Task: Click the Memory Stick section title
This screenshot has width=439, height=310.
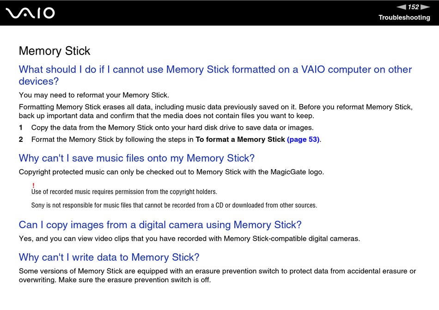Action: tap(55, 51)
